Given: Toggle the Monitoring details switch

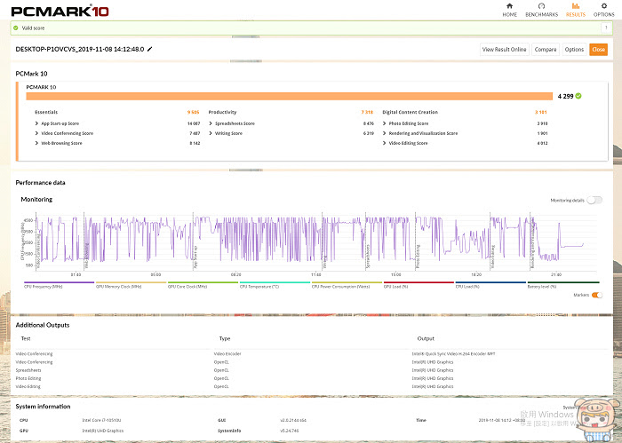Looking at the screenshot, I should click(x=594, y=200).
